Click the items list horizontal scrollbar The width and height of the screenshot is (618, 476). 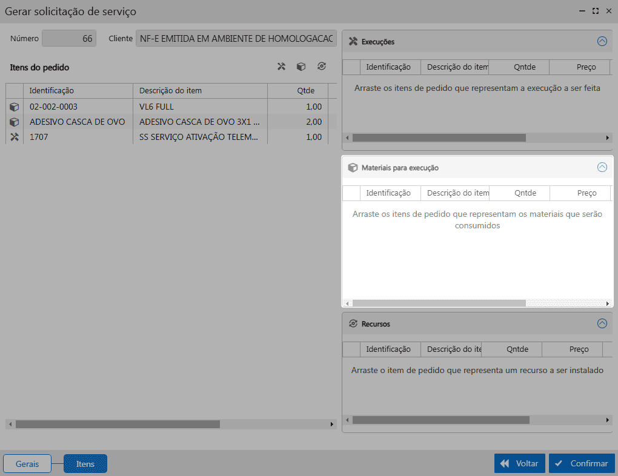pos(118,425)
